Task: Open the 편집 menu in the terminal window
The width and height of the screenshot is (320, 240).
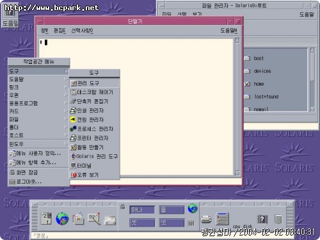Action: click(60, 31)
